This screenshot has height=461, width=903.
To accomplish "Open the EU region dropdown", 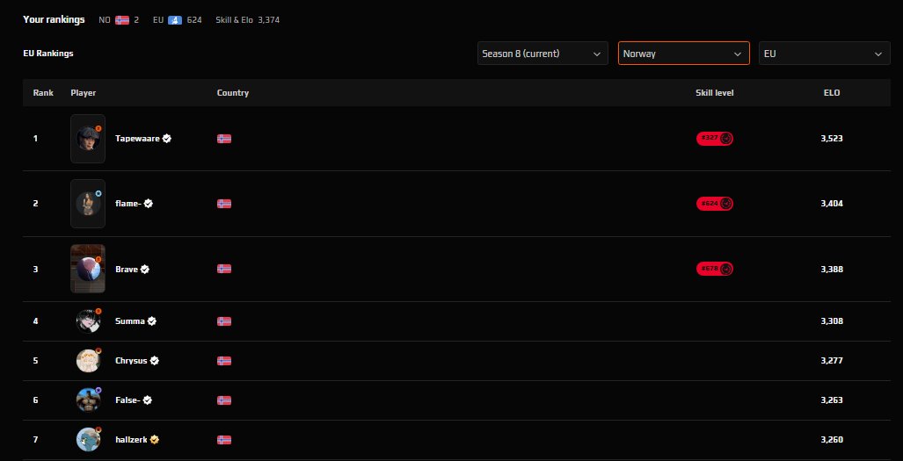I will pyautogui.click(x=824, y=54).
